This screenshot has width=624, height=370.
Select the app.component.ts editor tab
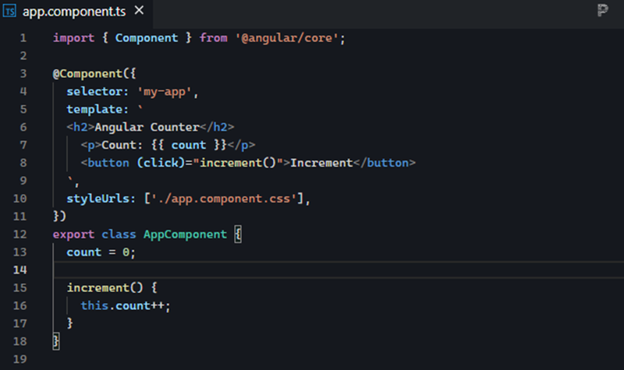[72, 12]
